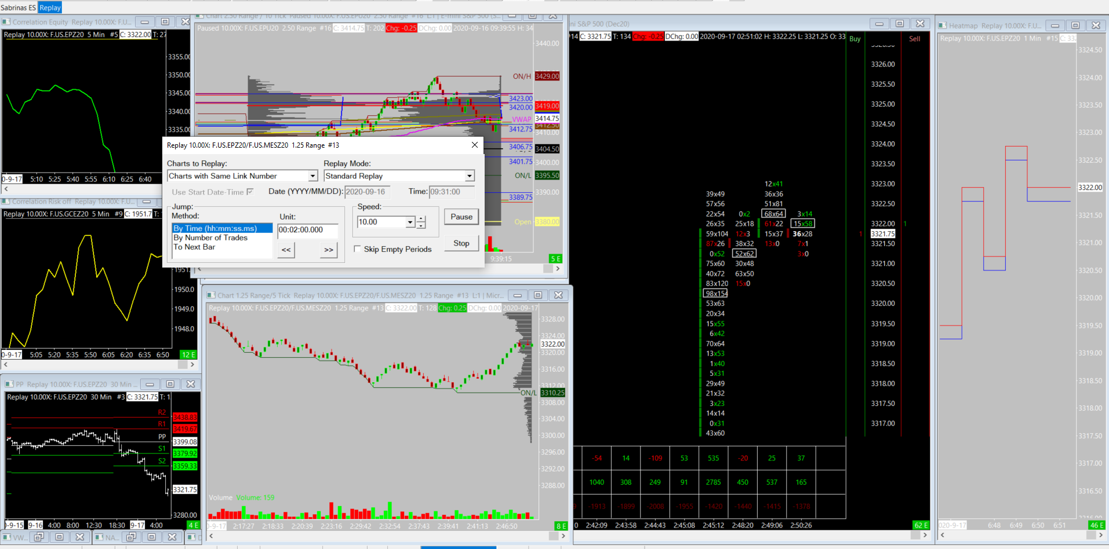The width and height of the screenshot is (1109, 549).
Task: Click left scroll arrow under Correlation Equity chart
Action: point(6,189)
